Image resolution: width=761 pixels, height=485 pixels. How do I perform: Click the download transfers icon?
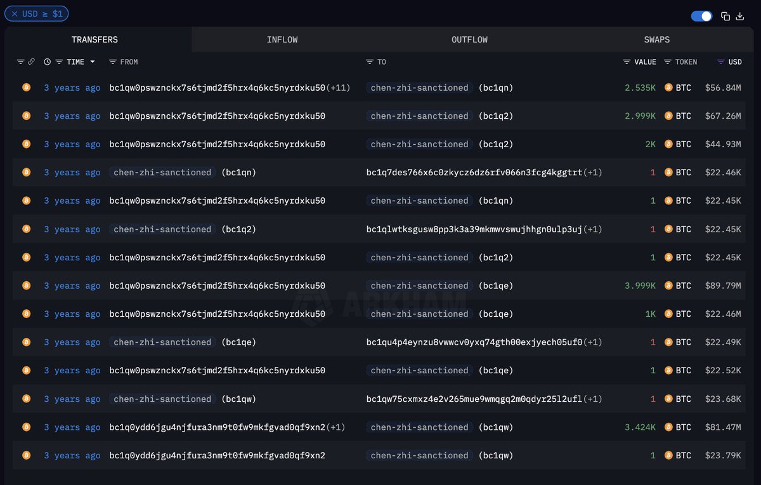tap(740, 17)
